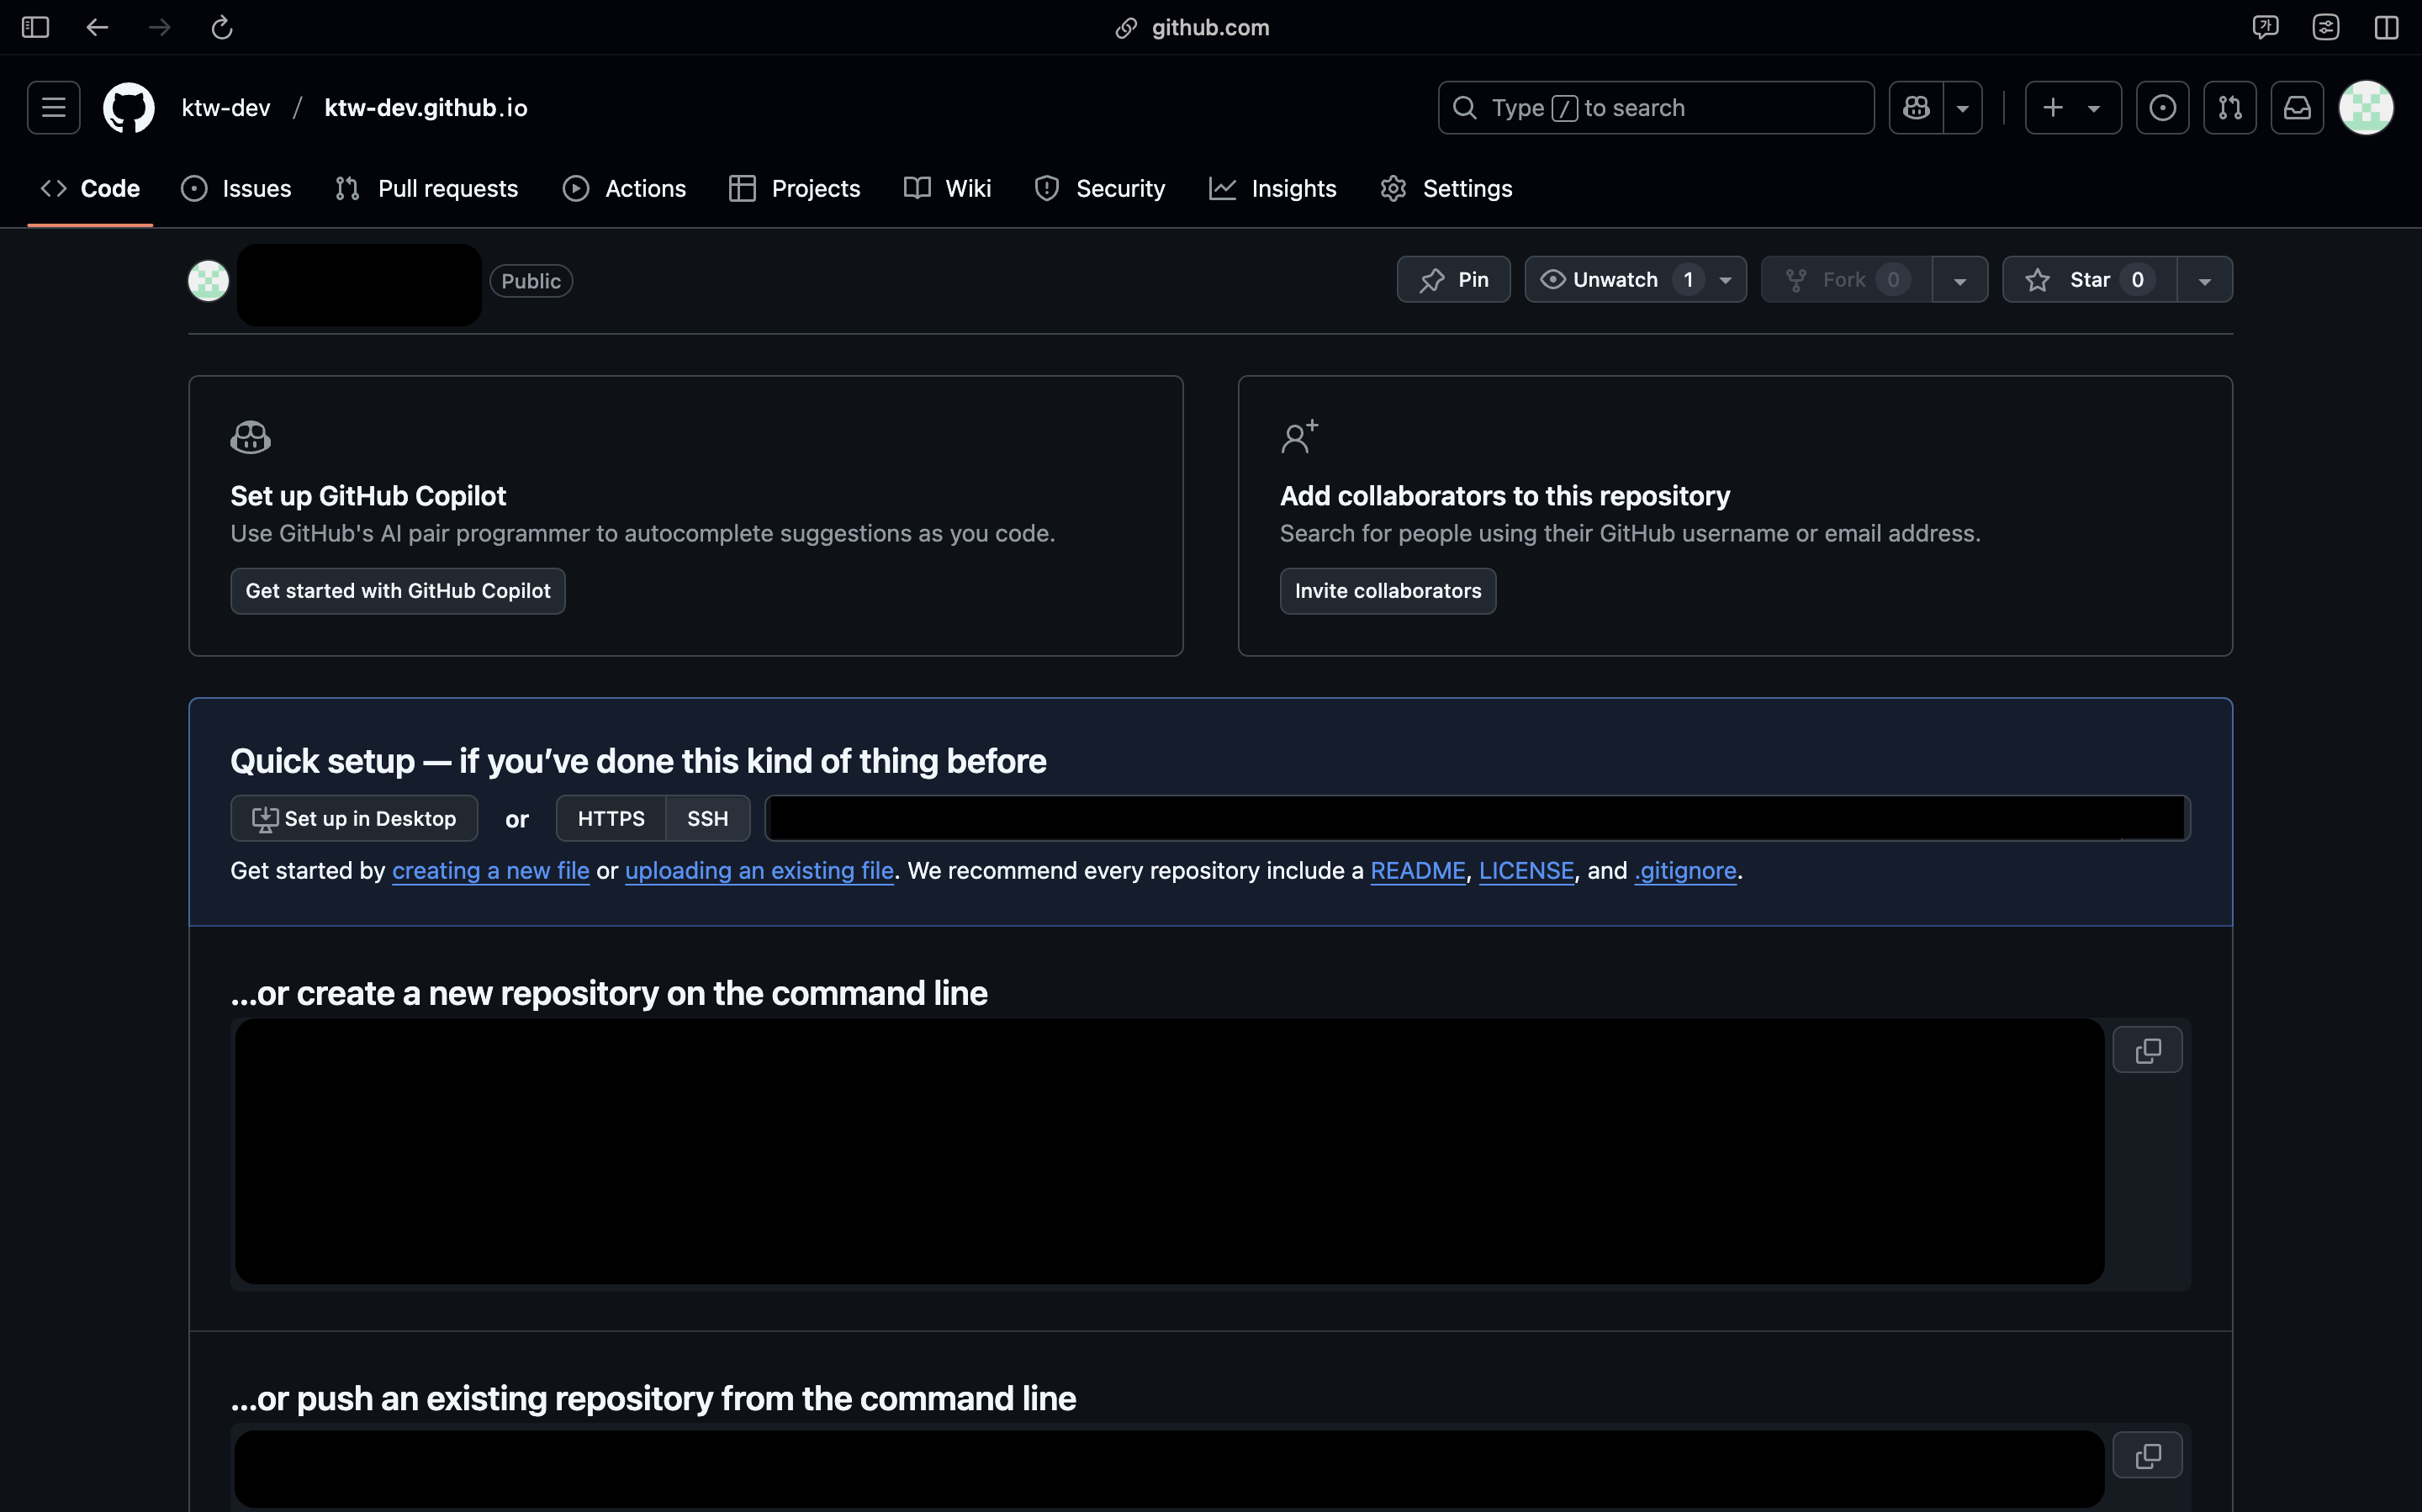Open the uploading an existing file link
The width and height of the screenshot is (2422, 1512).
[759, 871]
